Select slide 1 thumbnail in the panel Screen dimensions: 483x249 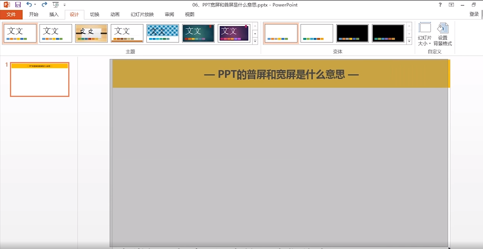[40, 79]
